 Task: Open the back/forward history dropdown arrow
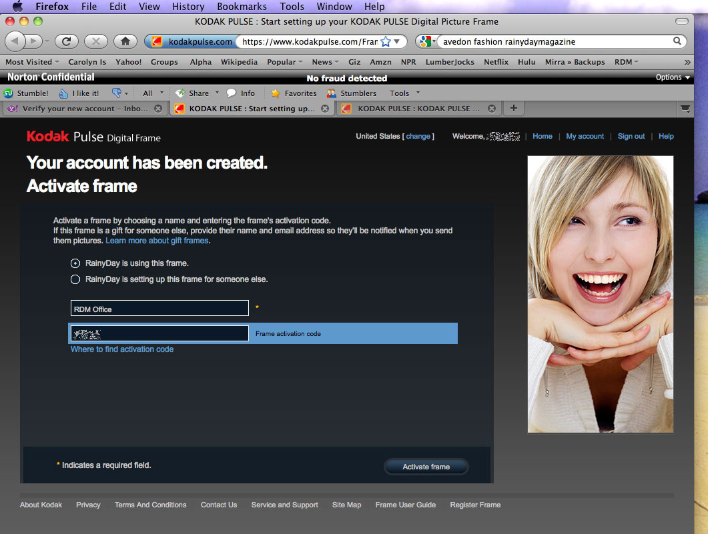[x=47, y=41]
